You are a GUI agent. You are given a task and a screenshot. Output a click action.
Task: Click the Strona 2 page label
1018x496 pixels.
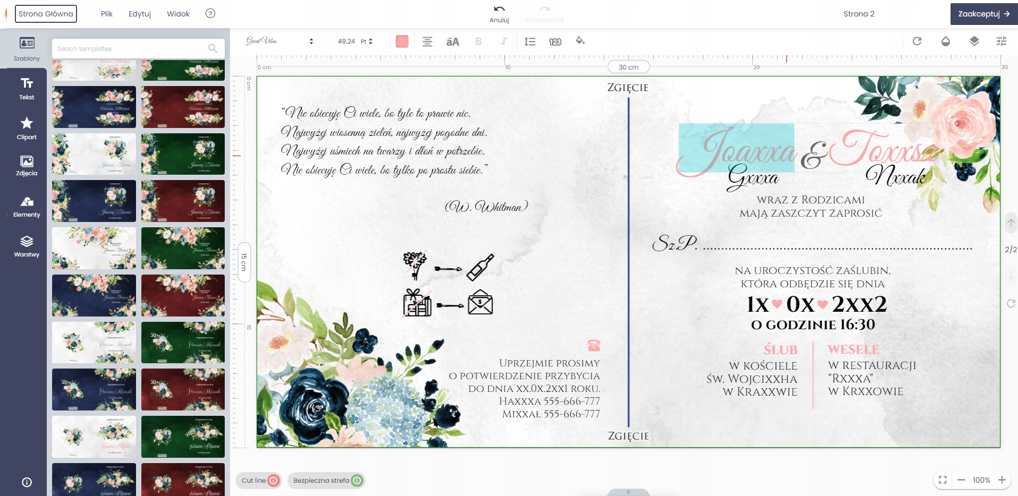tap(859, 14)
